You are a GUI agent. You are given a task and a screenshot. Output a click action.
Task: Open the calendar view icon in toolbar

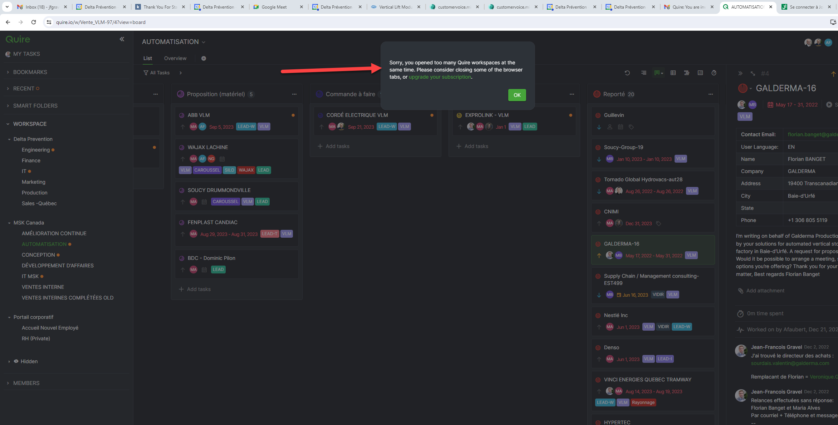pyautogui.click(x=700, y=73)
